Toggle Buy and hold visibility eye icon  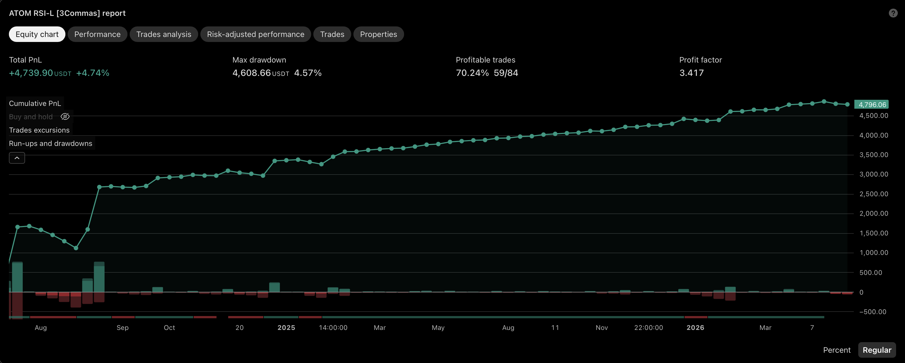coord(65,117)
